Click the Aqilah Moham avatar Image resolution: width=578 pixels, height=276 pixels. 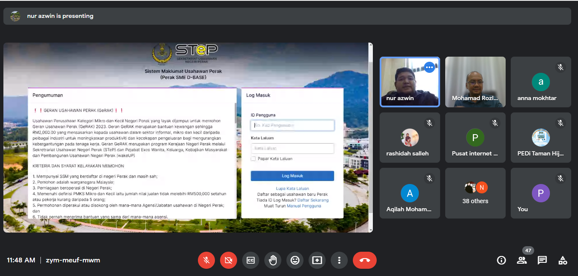click(x=410, y=193)
